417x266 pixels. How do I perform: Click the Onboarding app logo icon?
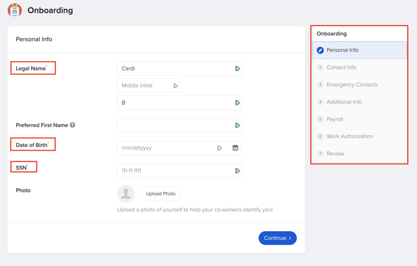[15, 10]
